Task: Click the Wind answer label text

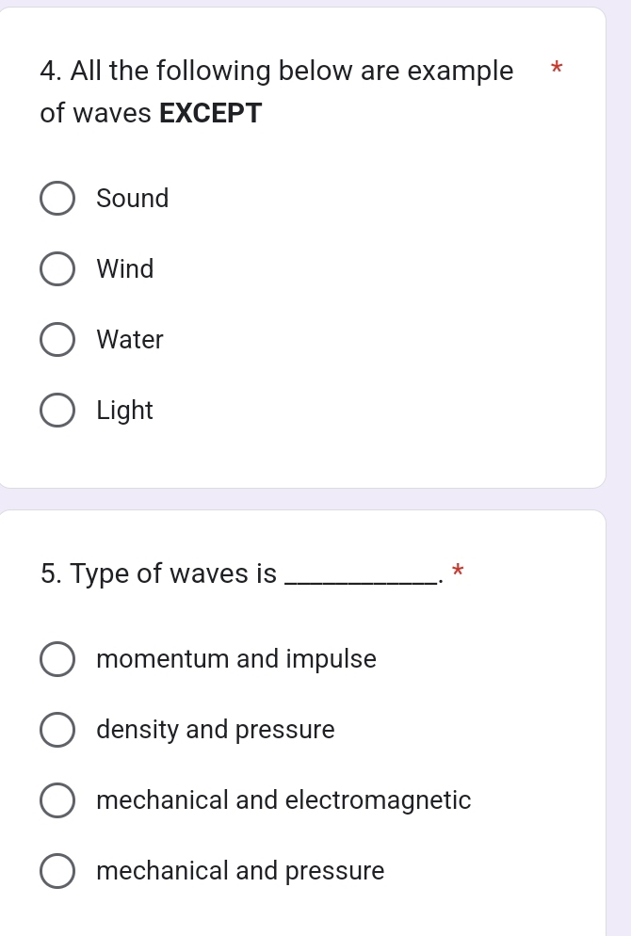Action: click(x=125, y=269)
